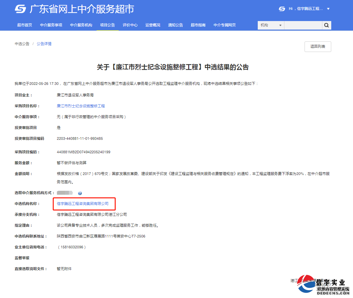Click the small logo icon beside the user greeting

point(282,9)
